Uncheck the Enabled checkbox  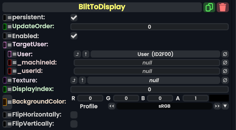pos(74,36)
